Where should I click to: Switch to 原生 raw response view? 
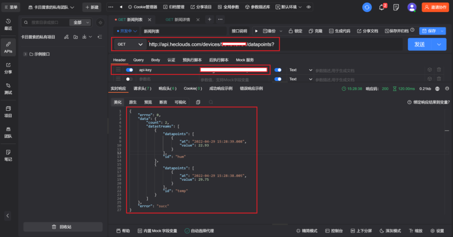pyautogui.click(x=133, y=102)
